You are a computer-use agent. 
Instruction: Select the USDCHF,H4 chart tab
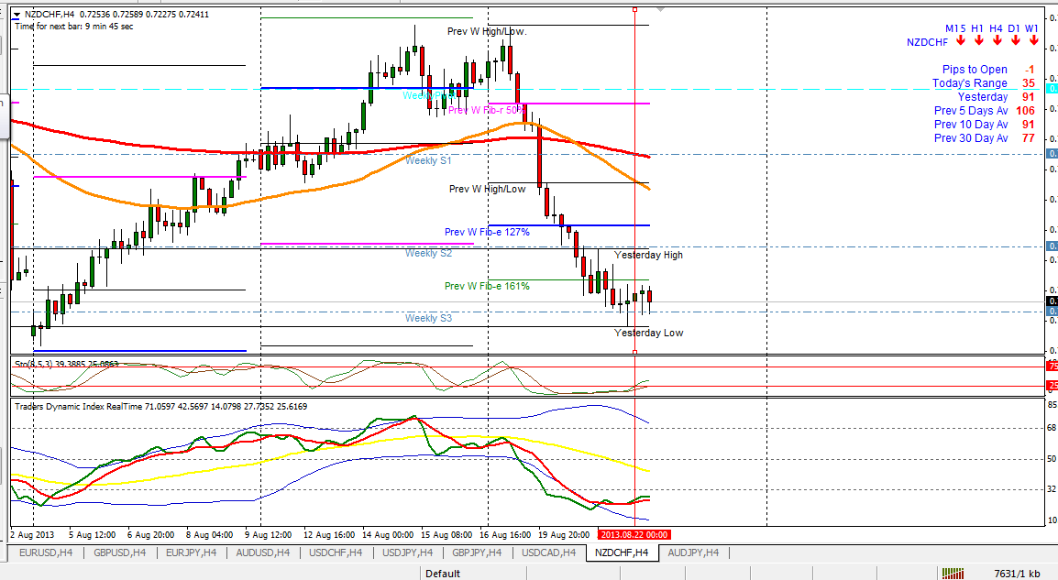point(336,553)
